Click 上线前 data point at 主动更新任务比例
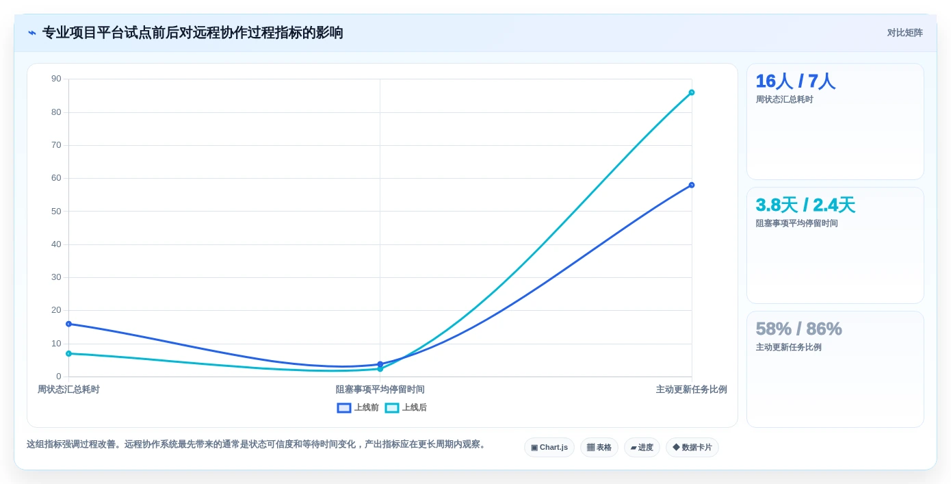The width and height of the screenshot is (951, 484). pos(692,185)
